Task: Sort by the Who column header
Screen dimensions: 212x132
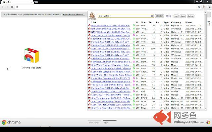Action: coord(144,22)
